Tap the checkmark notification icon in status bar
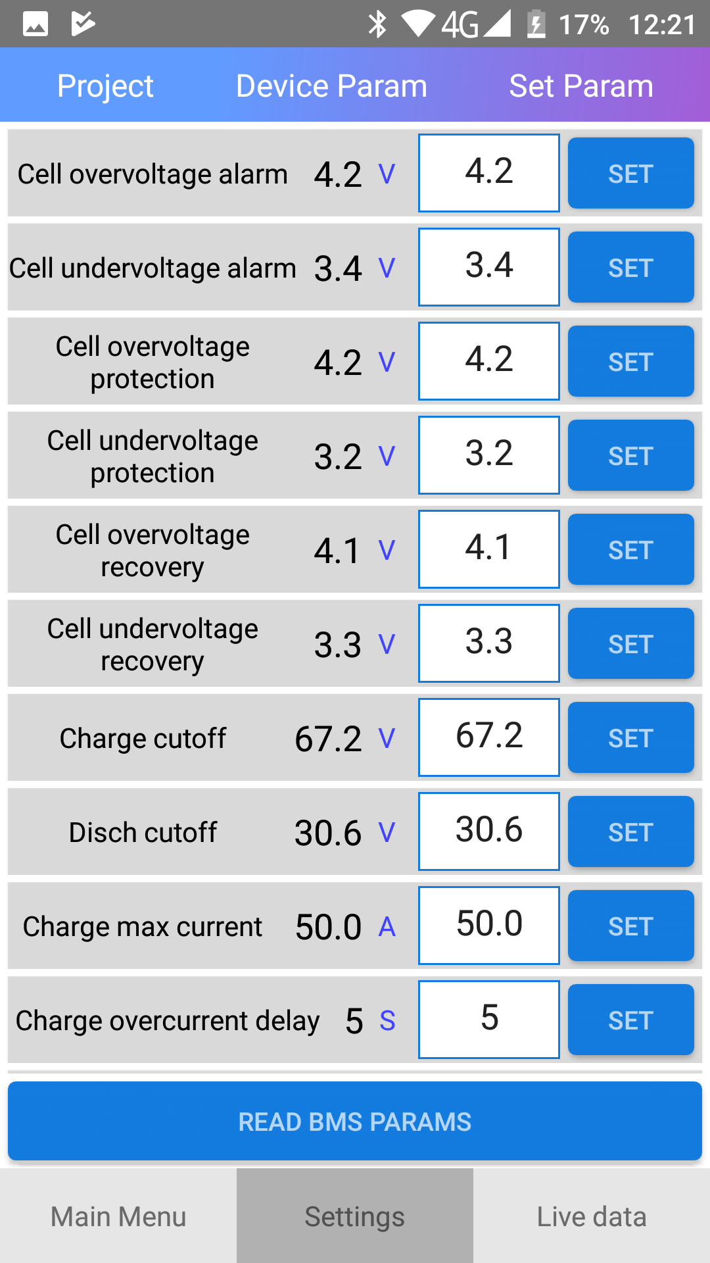Viewport: 710px width, 1263px height. click(x=83, y=24)
